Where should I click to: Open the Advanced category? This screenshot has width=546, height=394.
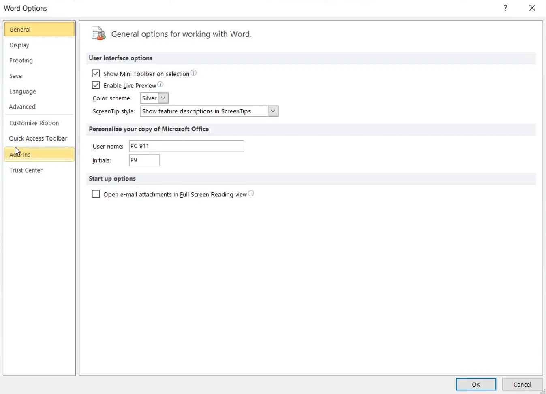(x=39, y=106)
